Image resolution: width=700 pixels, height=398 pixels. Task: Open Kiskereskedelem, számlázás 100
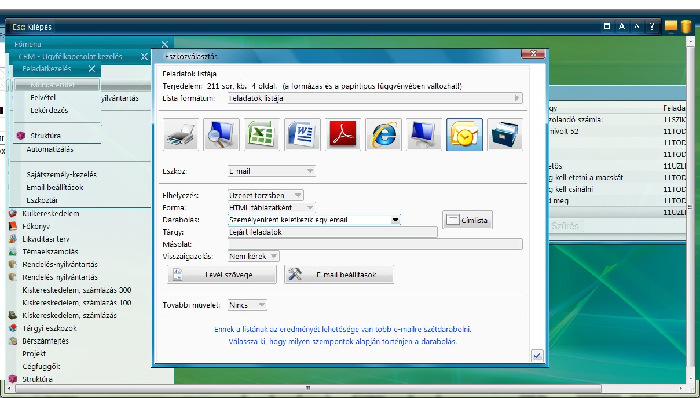pos(77,302)
